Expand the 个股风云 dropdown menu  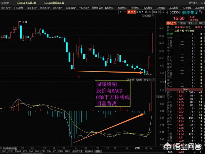(x=84, y=8)
